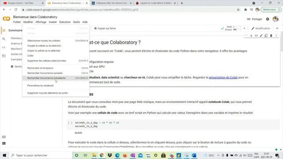Choose Rechercher l'occurrence suivante
Screen dimensions: 283x159
[56, 73]
